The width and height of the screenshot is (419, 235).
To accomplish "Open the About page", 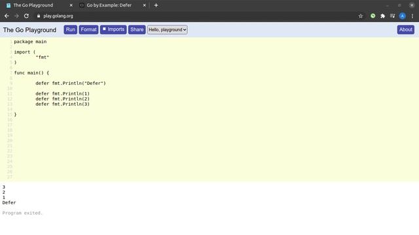I will point(406,29).
